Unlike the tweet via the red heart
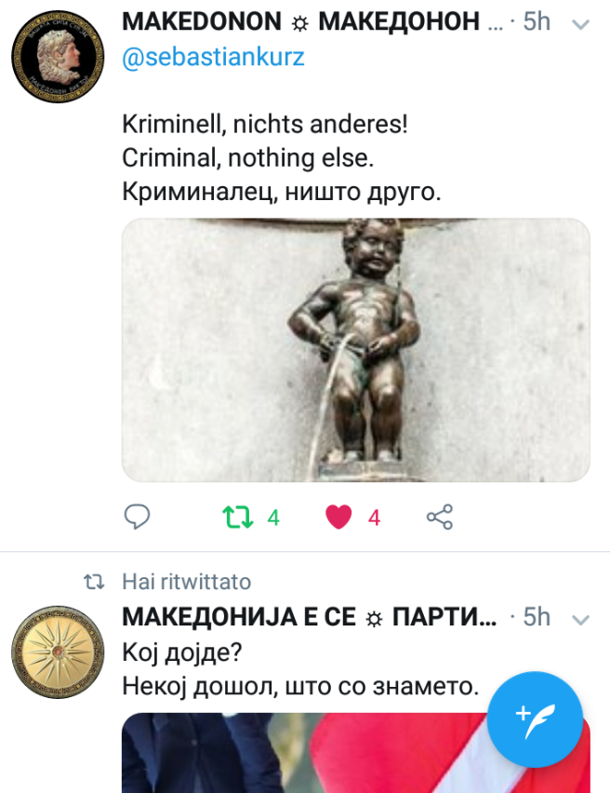 click(338, 517)
